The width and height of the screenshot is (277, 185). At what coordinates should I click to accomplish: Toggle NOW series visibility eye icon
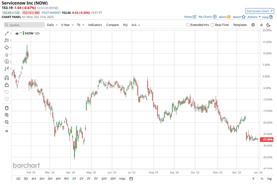[x=17, y=33]
